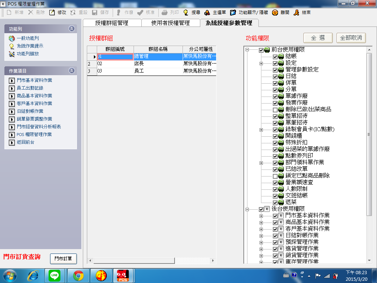Launch LINE from the Windows taskbar
The height and width of the screenshot is (283, 377).
(x=54, y=275)
